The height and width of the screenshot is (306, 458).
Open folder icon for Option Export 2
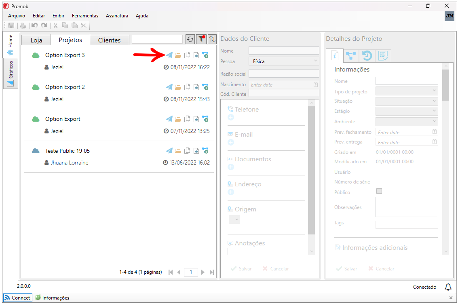point(178,87)
